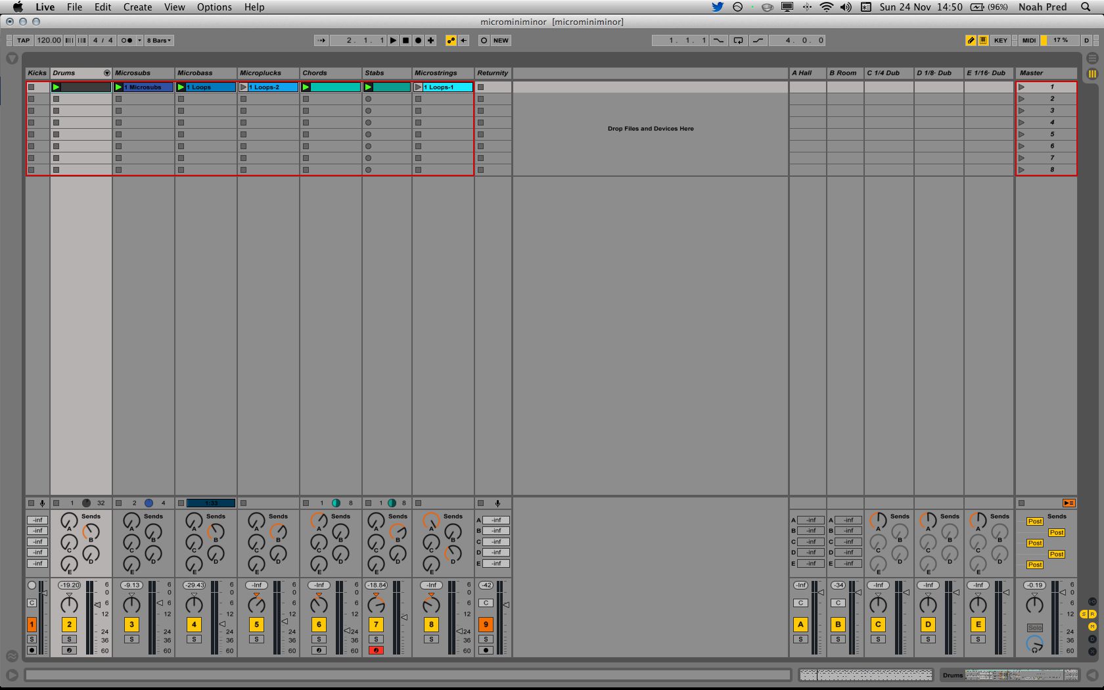The image size is (1104, 690).
Task: Open the metronome settings dropdown arrow
Action: coord(139,40)
